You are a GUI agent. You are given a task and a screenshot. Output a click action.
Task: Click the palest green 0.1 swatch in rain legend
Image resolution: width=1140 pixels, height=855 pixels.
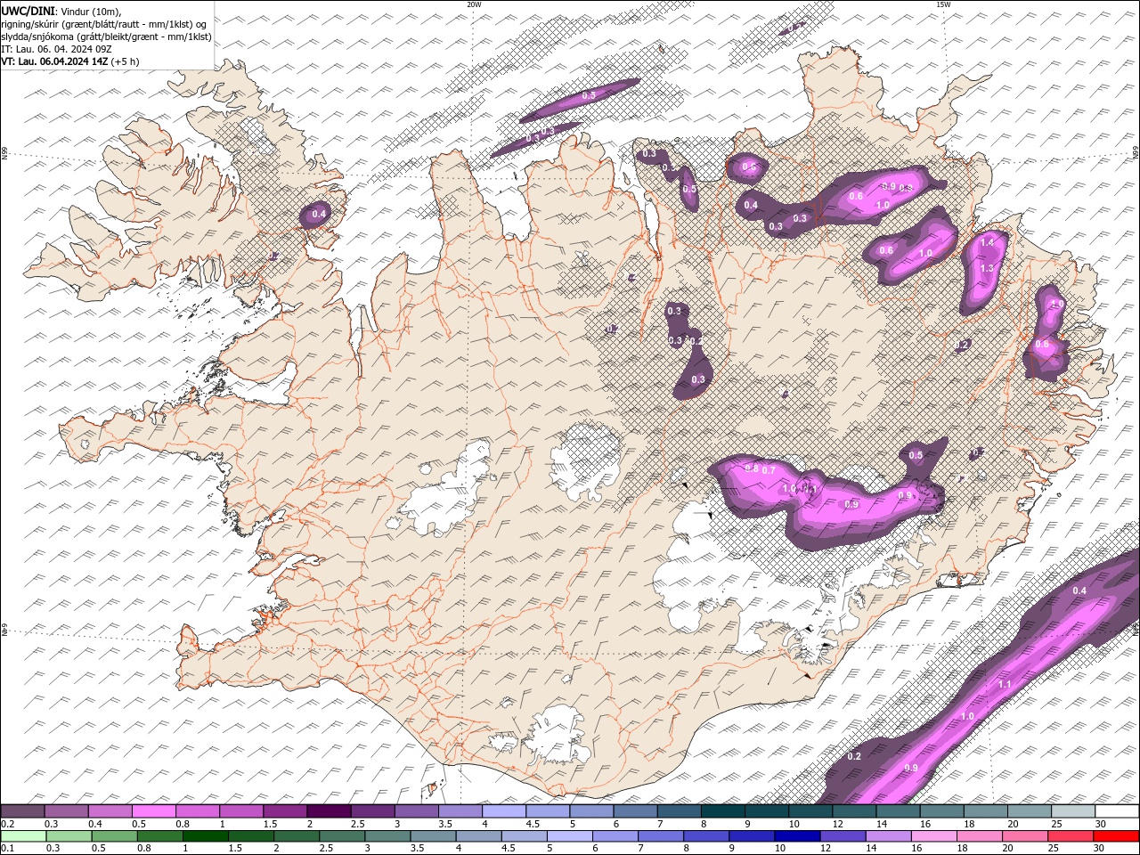(x=22, y=835)
